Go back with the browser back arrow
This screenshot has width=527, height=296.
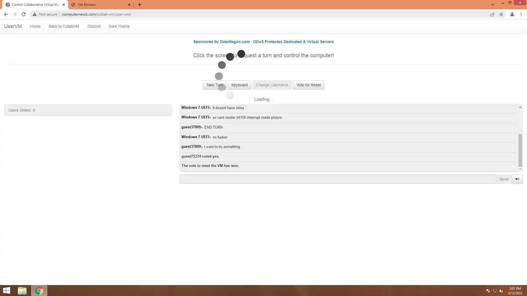pos(6,14)
